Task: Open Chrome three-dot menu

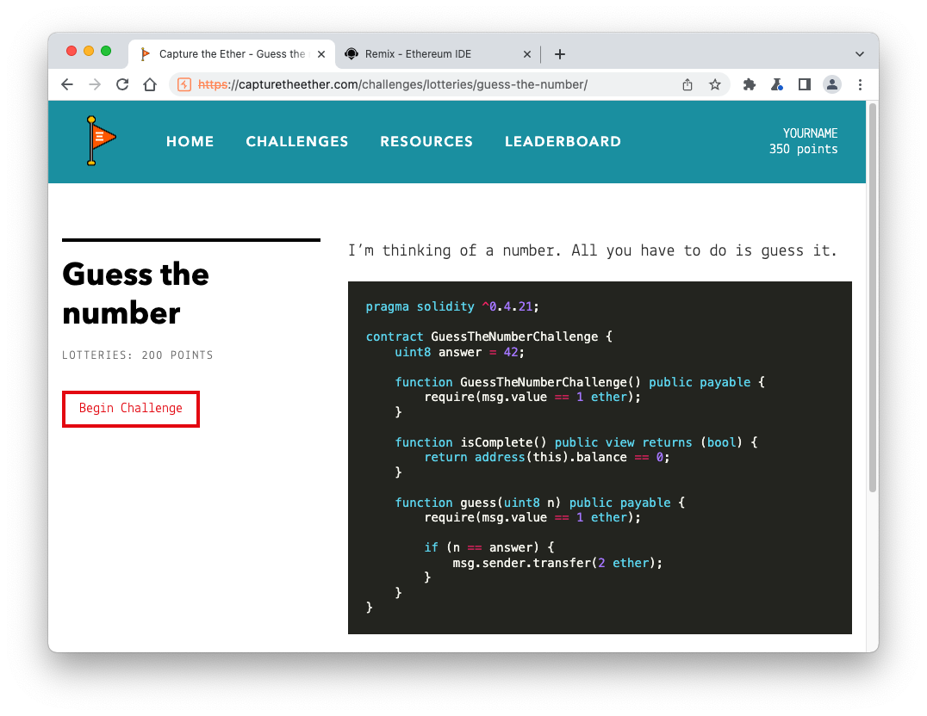Action: pyautogui.click(x=860, y=84)
